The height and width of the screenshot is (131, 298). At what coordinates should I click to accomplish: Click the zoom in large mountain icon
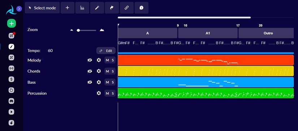(102, 30)
